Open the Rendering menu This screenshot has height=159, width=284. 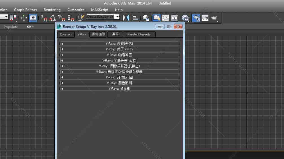point(52,10)
